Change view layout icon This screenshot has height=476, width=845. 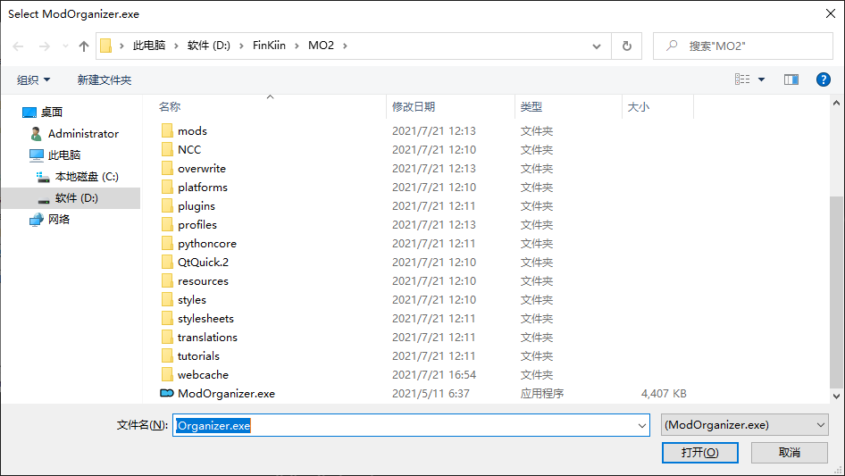click(x=742, y=79)
